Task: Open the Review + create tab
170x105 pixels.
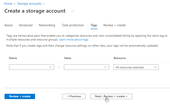Action: pyautogui.click(x=114, y=25)
